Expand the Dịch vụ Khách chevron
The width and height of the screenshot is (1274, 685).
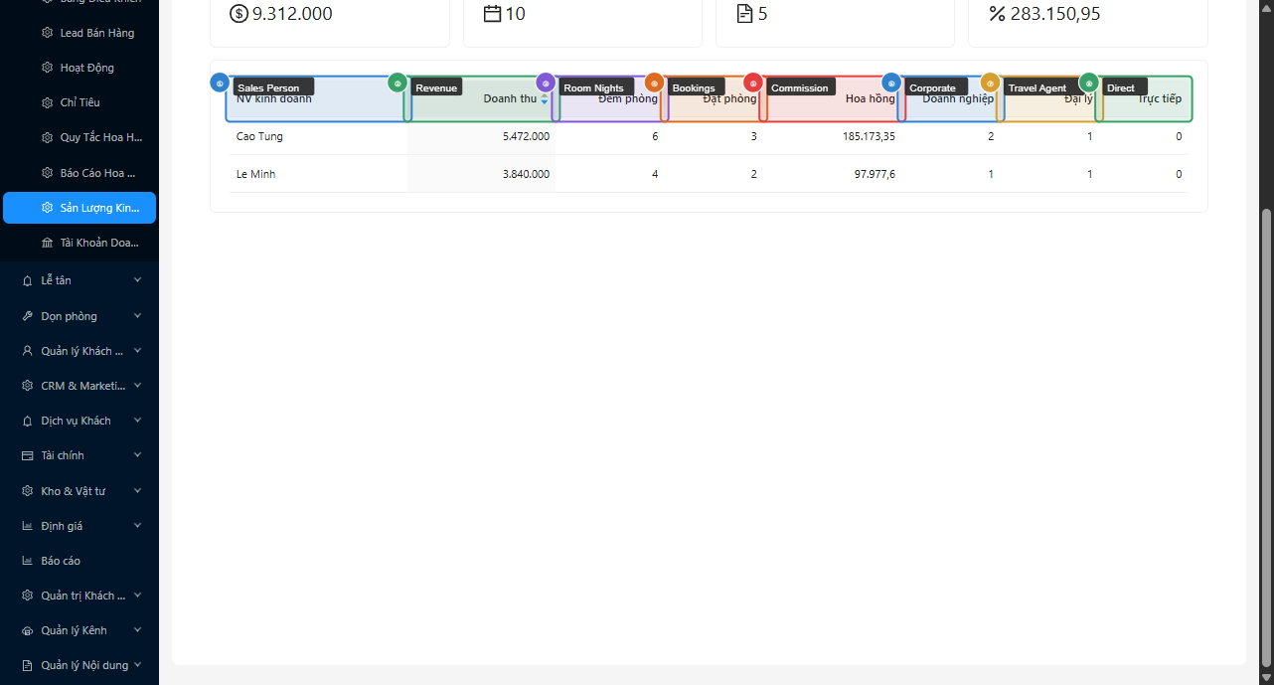[137, 420]
